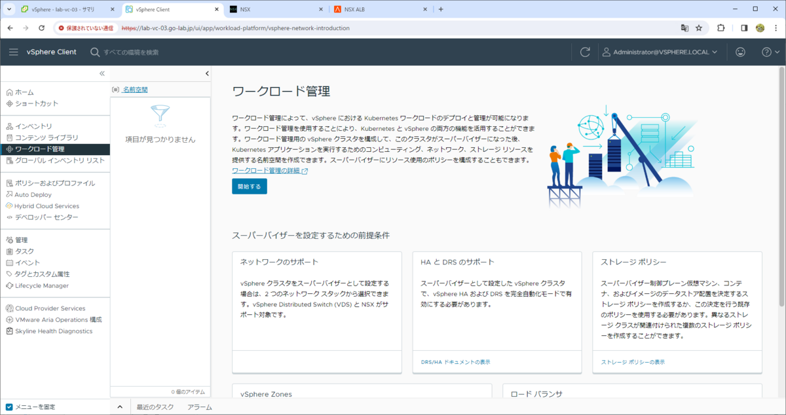Reload the browser page
This screenshot has width=786, height=415.
(42, 28)
